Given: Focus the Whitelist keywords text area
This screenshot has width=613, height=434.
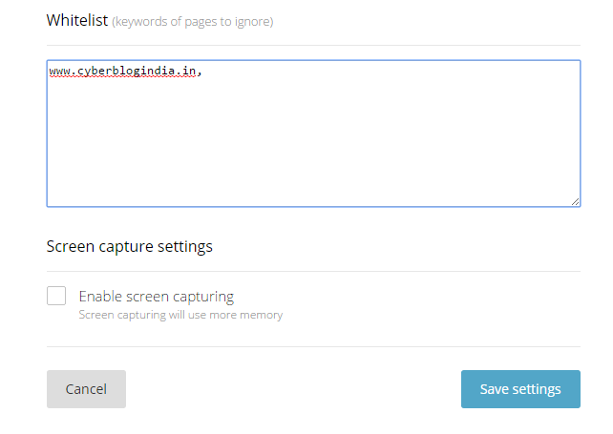Looking at the screenshot, I should 313,134.
